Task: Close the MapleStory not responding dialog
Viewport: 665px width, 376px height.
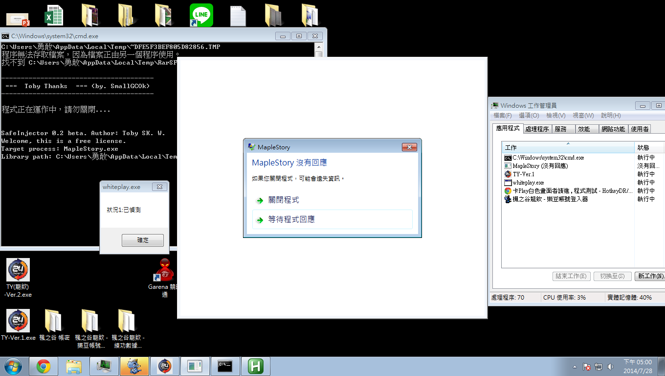Action: click(x=409, y=147)
